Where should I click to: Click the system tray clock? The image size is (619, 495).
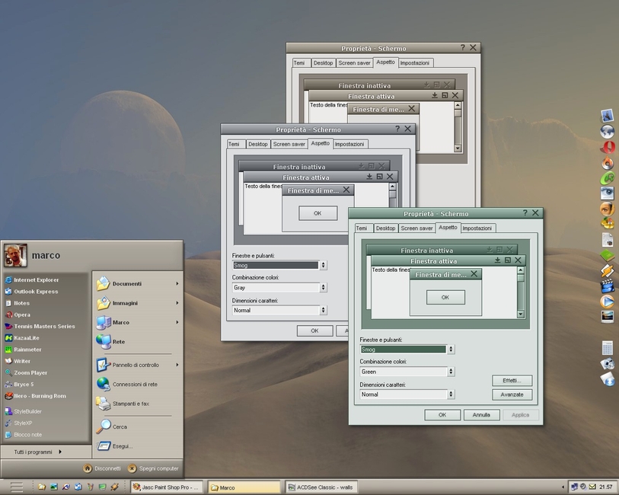[606, 487]
